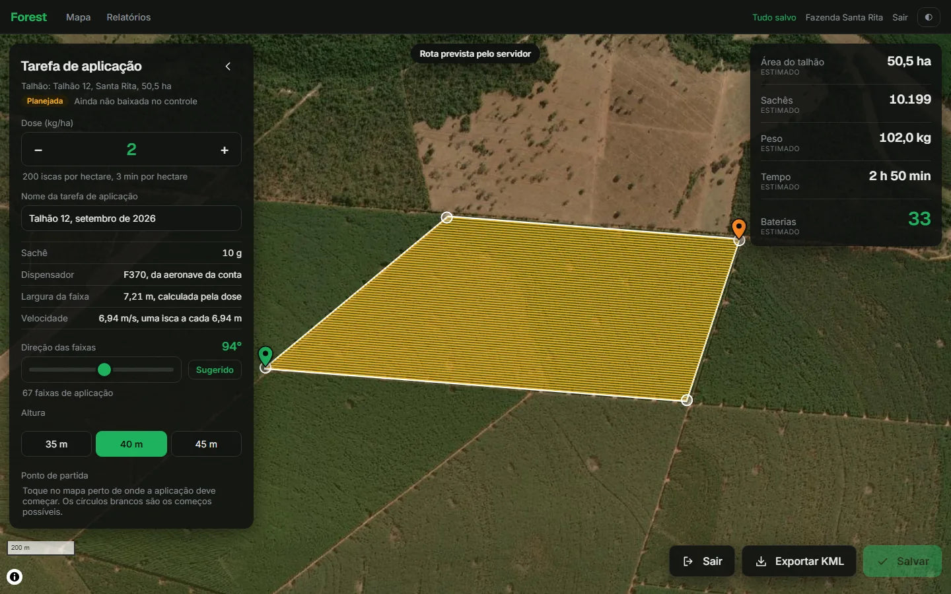Edit the application task name field
This screenshot has width=951, height=594.
[x=131, y=218]
